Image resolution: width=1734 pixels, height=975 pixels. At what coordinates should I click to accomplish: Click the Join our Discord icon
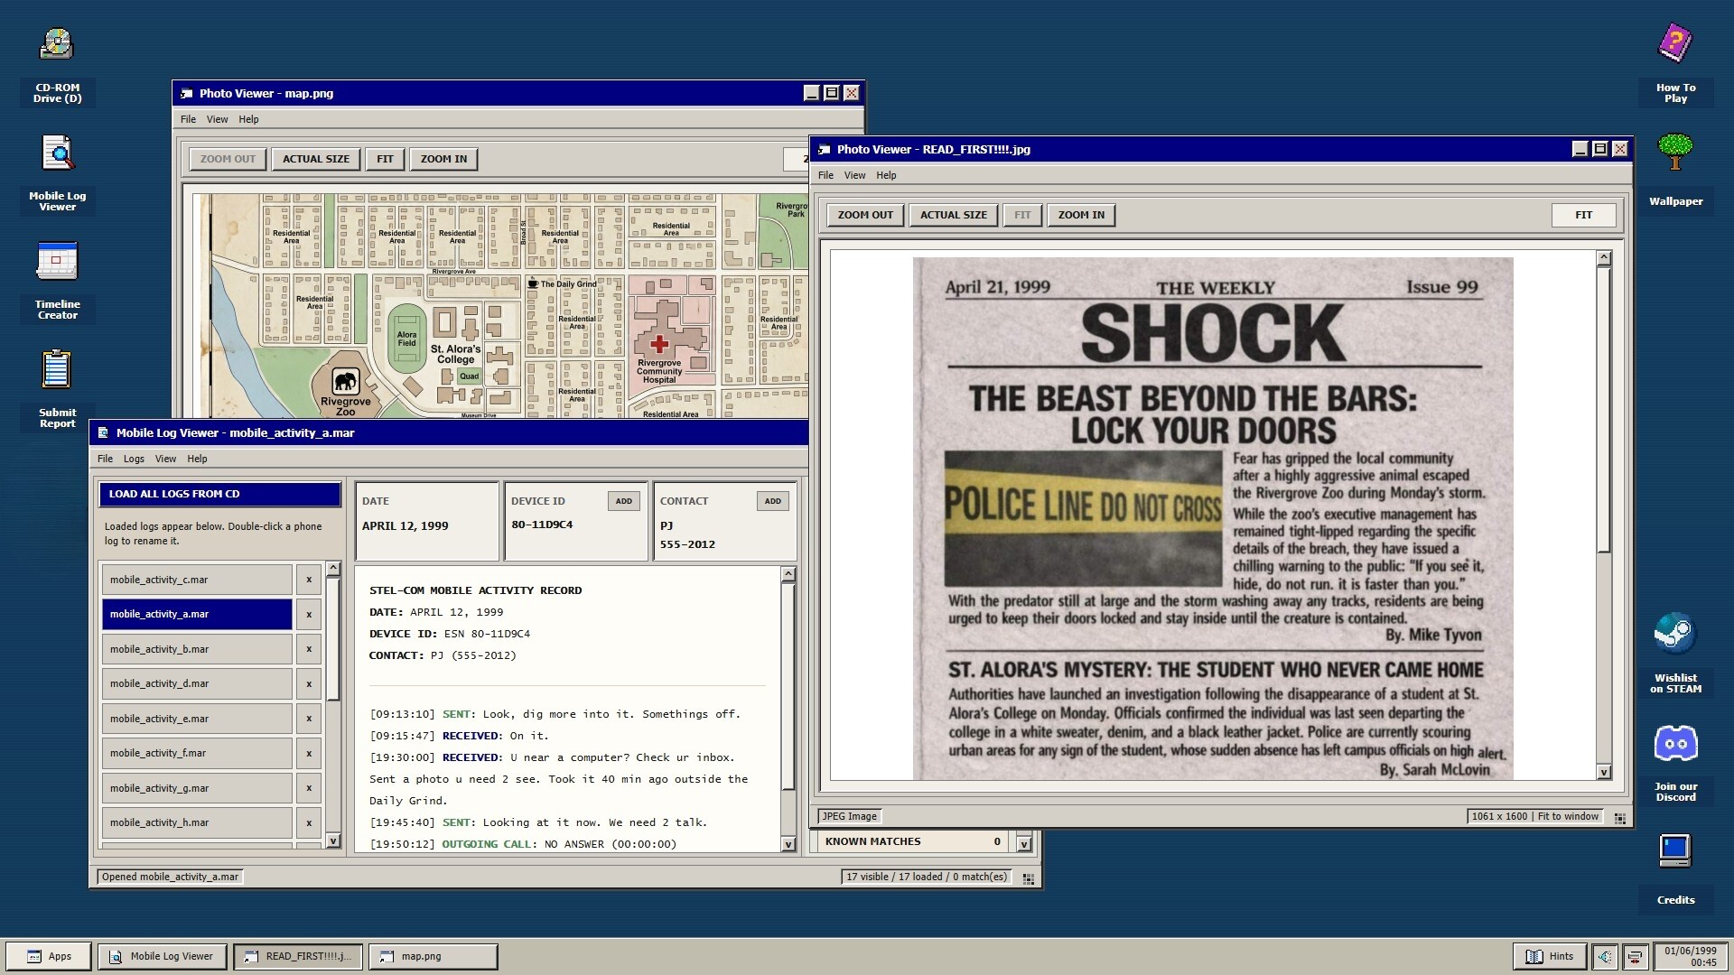point(1675,764)
